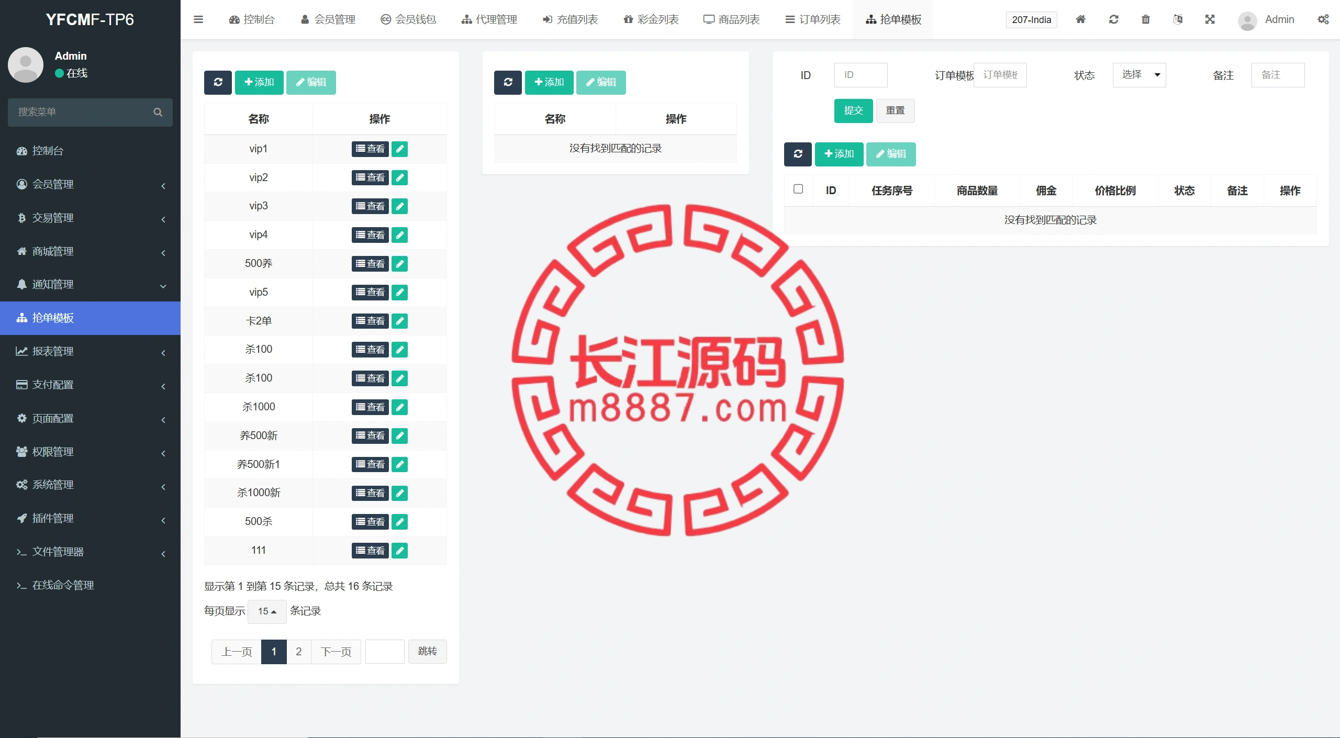Click 添加 in the right task panel
The image size is (1340, 738).
[839, 154]
